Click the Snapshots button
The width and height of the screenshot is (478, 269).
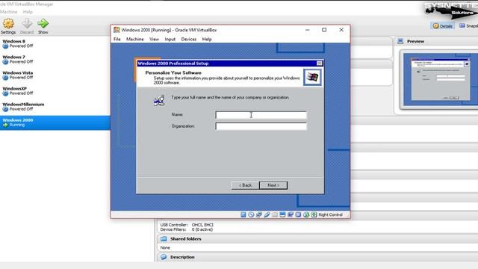click(x=468, y=26)
